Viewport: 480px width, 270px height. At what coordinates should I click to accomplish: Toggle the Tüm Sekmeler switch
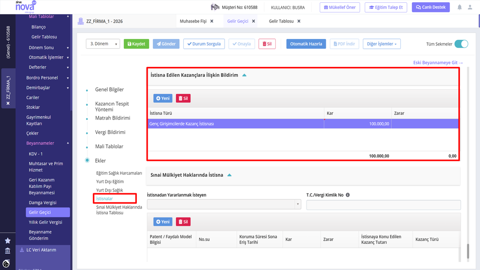coord(461,44)
